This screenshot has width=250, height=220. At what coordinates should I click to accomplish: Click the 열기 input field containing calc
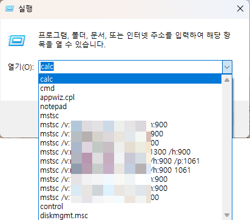coord(130,67)
